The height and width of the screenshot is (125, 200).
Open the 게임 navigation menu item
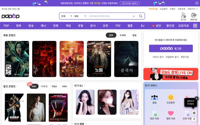coord(68,26)
